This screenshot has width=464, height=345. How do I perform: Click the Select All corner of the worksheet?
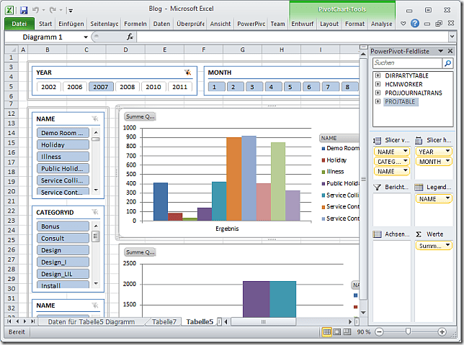coord(12,50)
